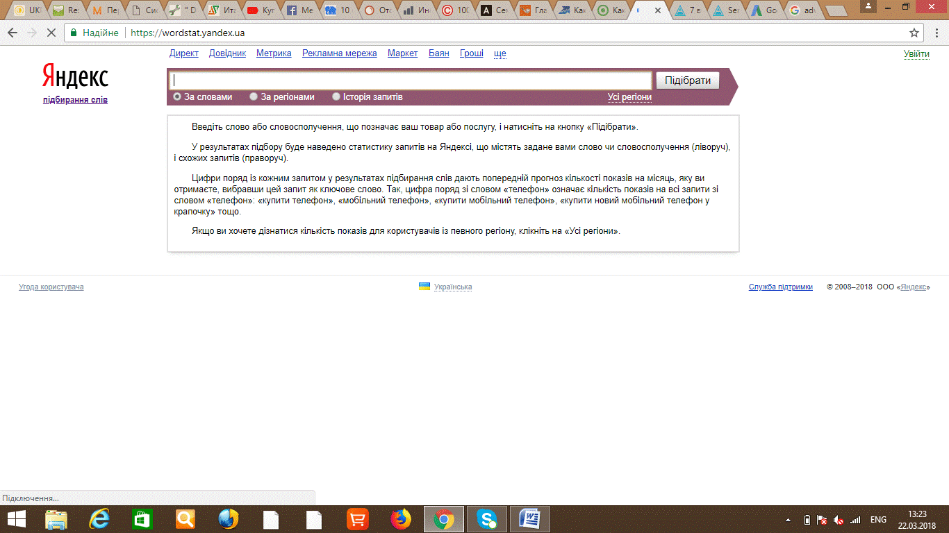This screenshot has height=533, width=949.
Task: Click the 'Українська' language selector
Action: click(x=453, y=287)
